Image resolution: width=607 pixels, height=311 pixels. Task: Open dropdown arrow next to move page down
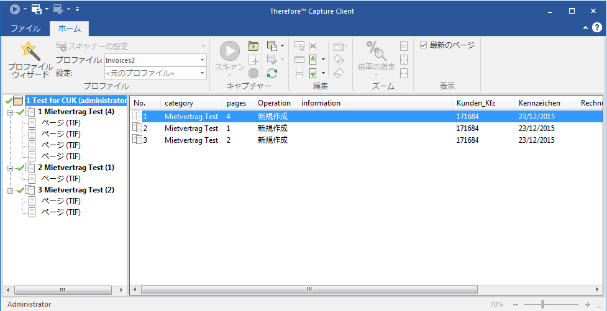coord(322,73)
